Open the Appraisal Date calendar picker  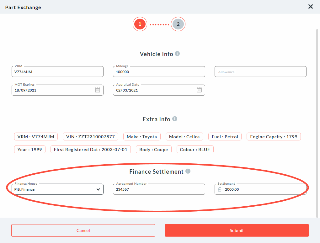coord(199,90)
